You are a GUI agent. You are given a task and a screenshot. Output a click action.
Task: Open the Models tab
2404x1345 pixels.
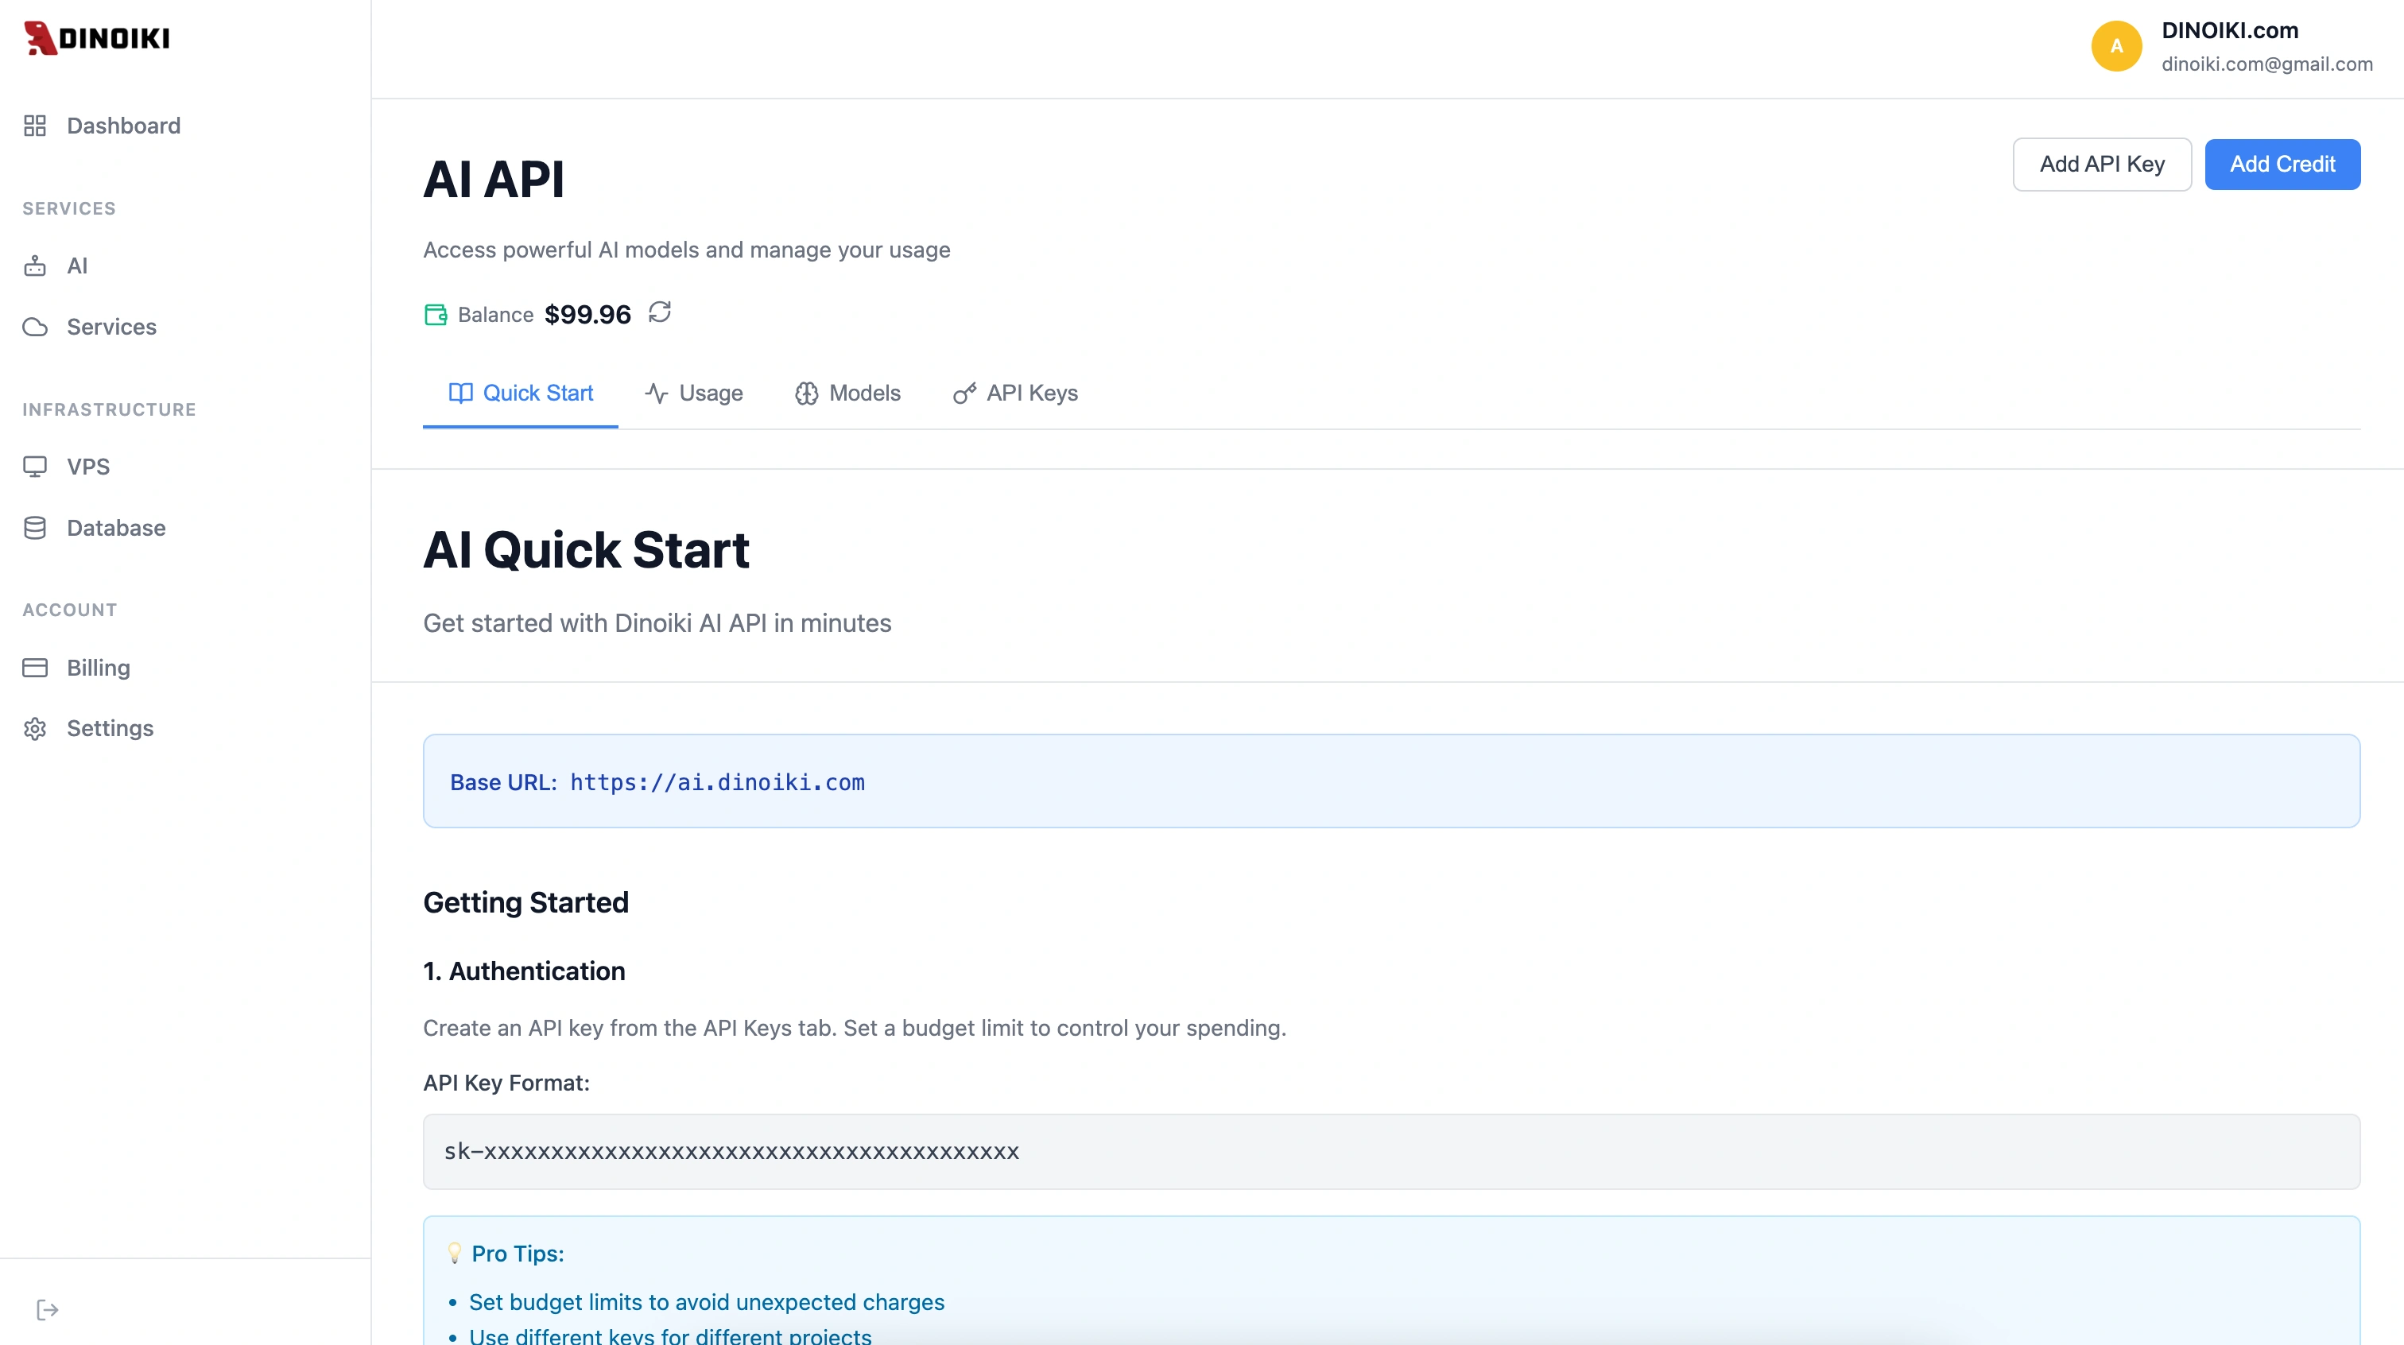click(847, 393)
